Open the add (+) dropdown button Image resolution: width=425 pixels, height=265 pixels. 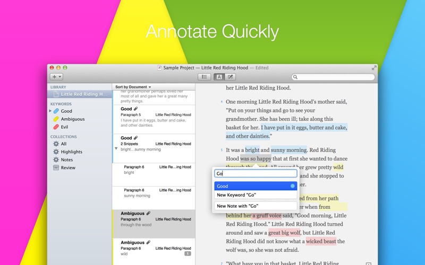coord(57,77)
